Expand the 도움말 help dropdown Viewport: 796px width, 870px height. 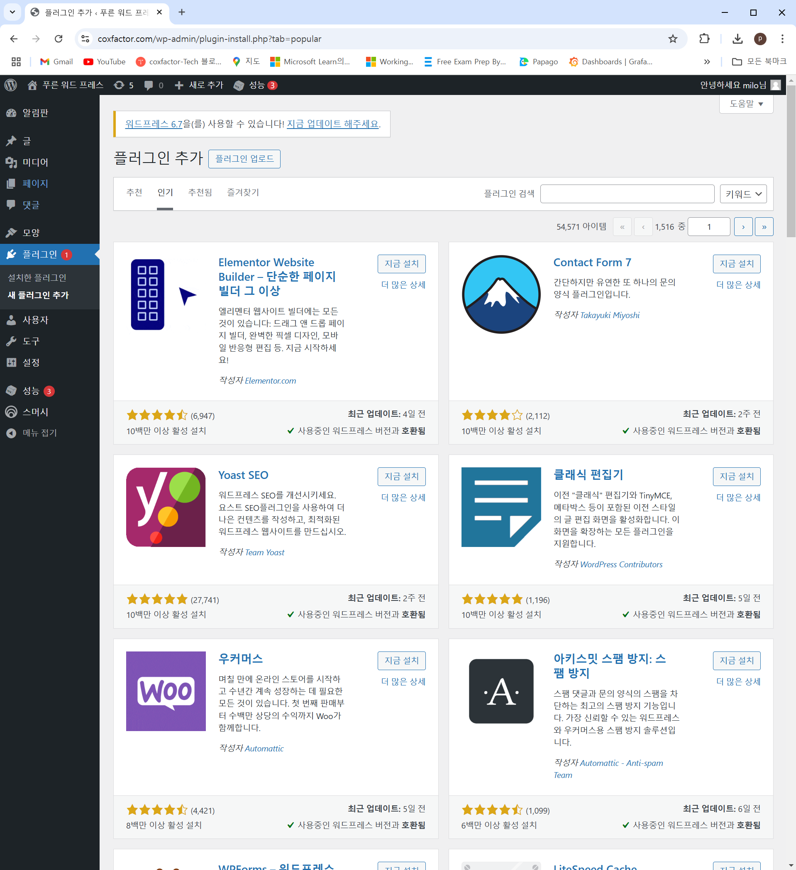tap(746, 104)
